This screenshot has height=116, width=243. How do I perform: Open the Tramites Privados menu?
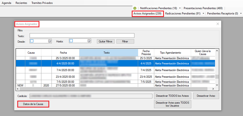(42, 3)
